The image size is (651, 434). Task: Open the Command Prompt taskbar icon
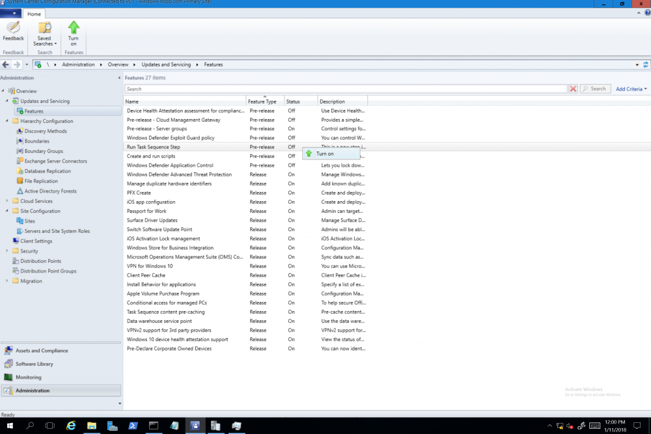pos(154,426)
